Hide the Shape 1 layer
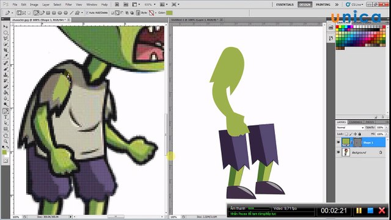The height and width of the screenshot is (220, 391). coord(338,142)
